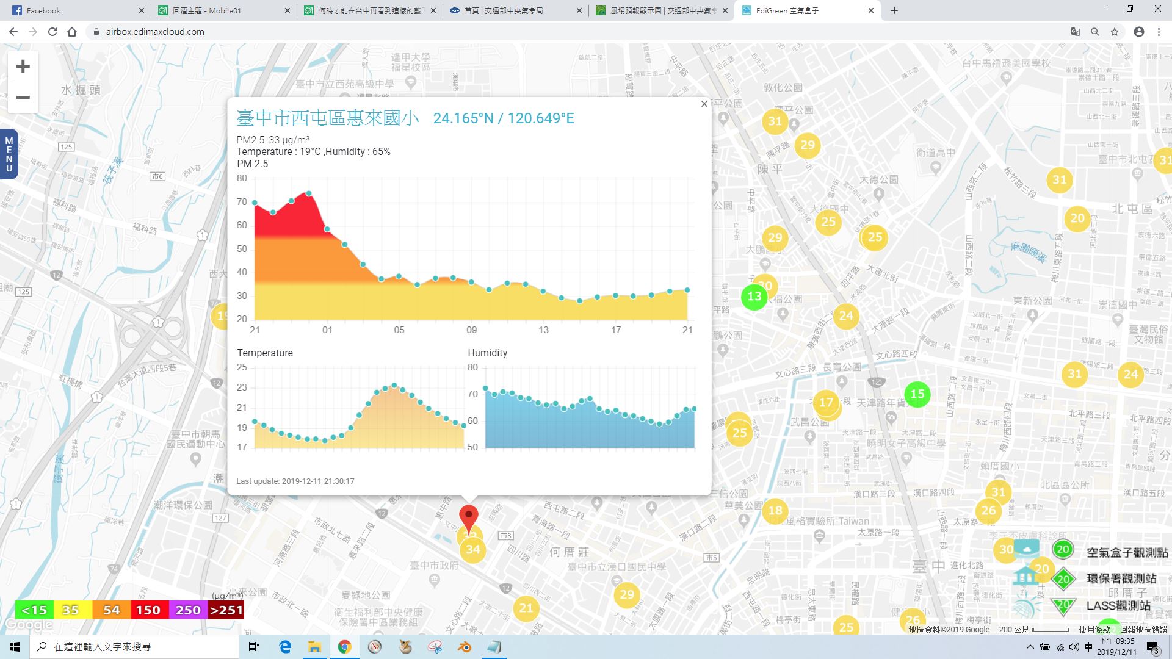Select the green 15 sensor marker

click(x=917, y=394)
